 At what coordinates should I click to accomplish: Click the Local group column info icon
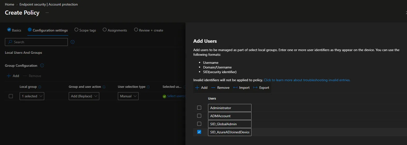click(x=40, y=87)
